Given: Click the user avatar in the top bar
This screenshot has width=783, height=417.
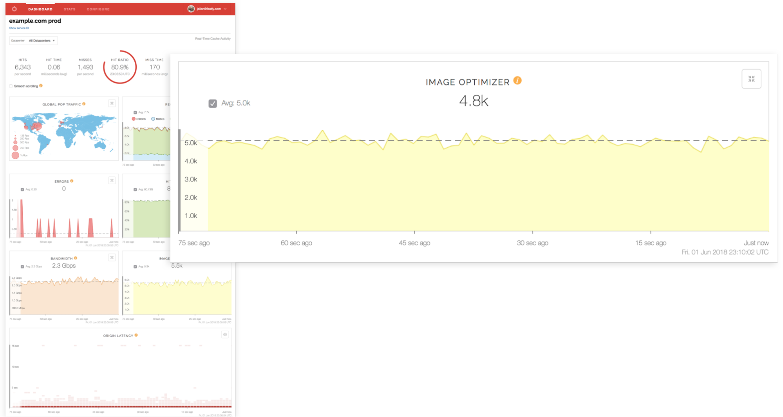Looking at the screenshot, I should (190, 9).
